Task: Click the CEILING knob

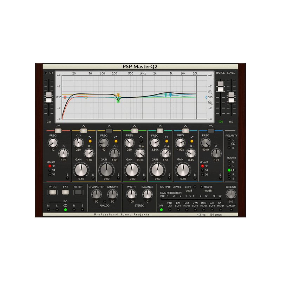Action: pos(231,194)
